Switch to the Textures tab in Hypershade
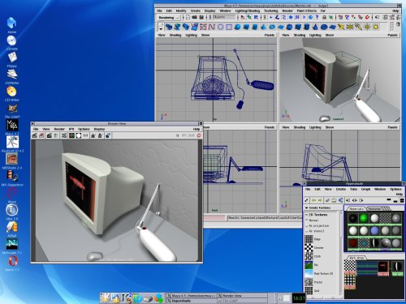 click(x=374, y=208)
